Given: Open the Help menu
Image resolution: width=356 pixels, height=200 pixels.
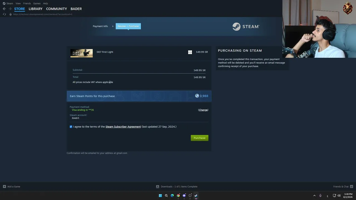Looking at the screenshot, I should [x=45, y=3].
